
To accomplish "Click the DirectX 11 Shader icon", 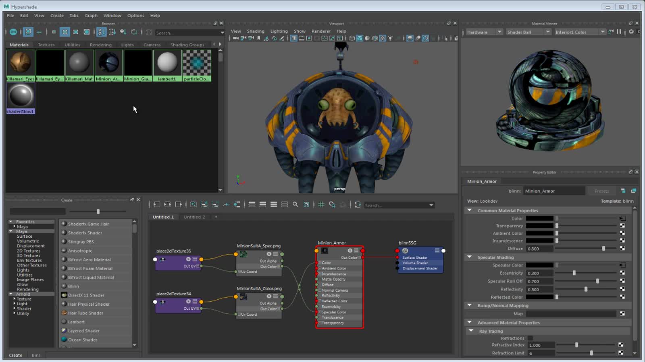I will pyautogui.click(x=64, y=295).
